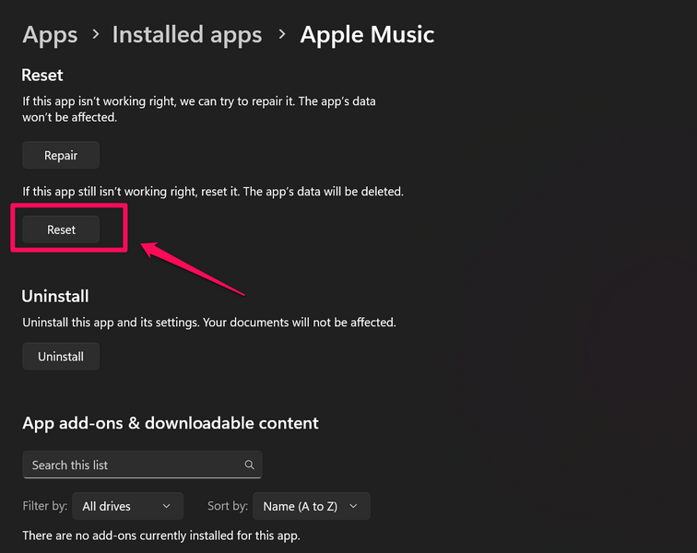Focus the Search this list field
The image size is (697, 553).
point(134,465)
